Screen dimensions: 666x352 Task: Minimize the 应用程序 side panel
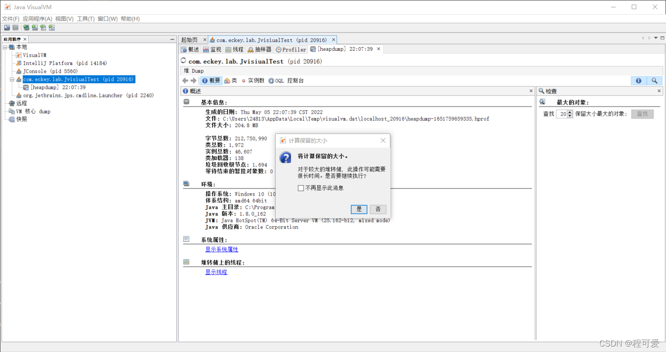172,39
